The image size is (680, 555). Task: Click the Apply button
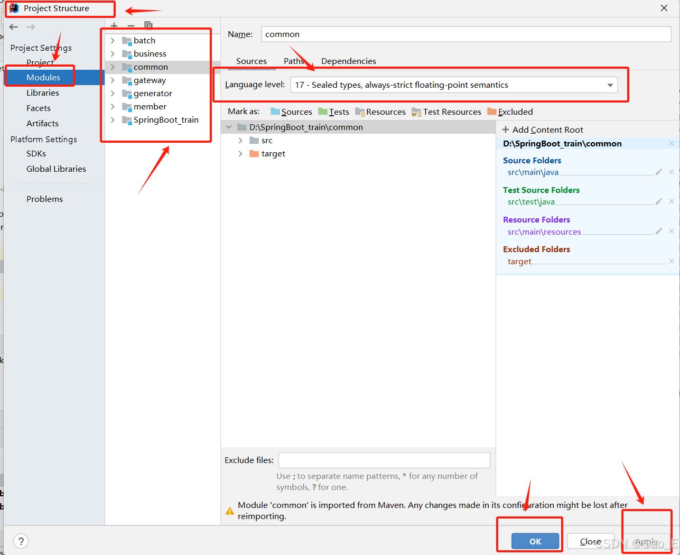point(646,541)
